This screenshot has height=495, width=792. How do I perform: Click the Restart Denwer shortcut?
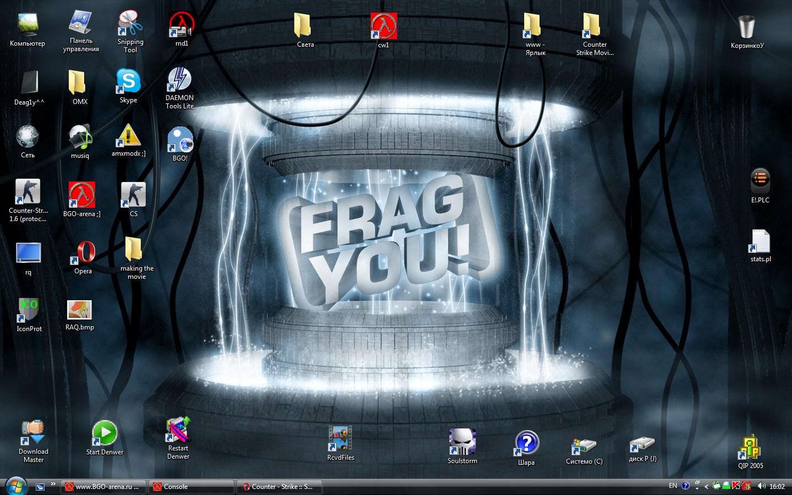tap(178, 438)
